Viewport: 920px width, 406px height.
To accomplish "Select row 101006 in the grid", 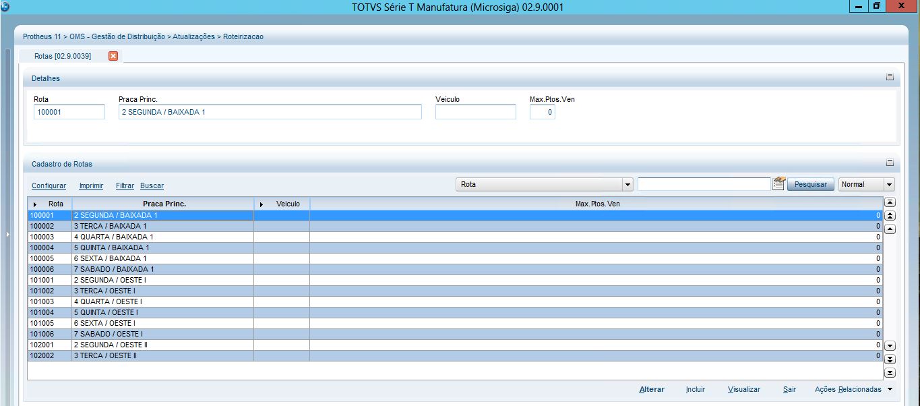I will click(x=455, y=334).
